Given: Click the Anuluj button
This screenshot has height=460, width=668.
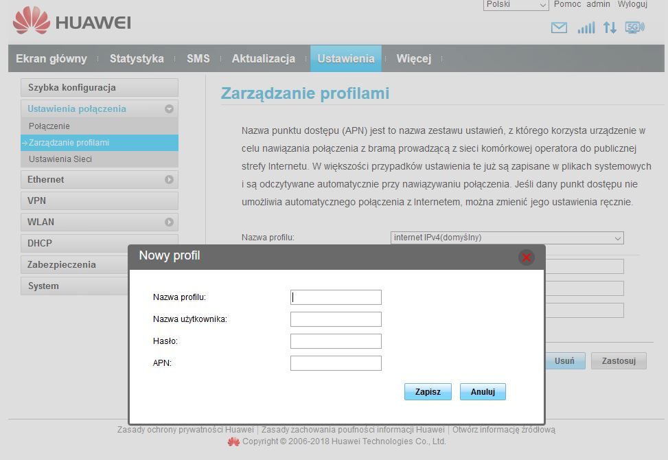Looking at the screenshot, I should pyautogui.click(x=482, y=391).
